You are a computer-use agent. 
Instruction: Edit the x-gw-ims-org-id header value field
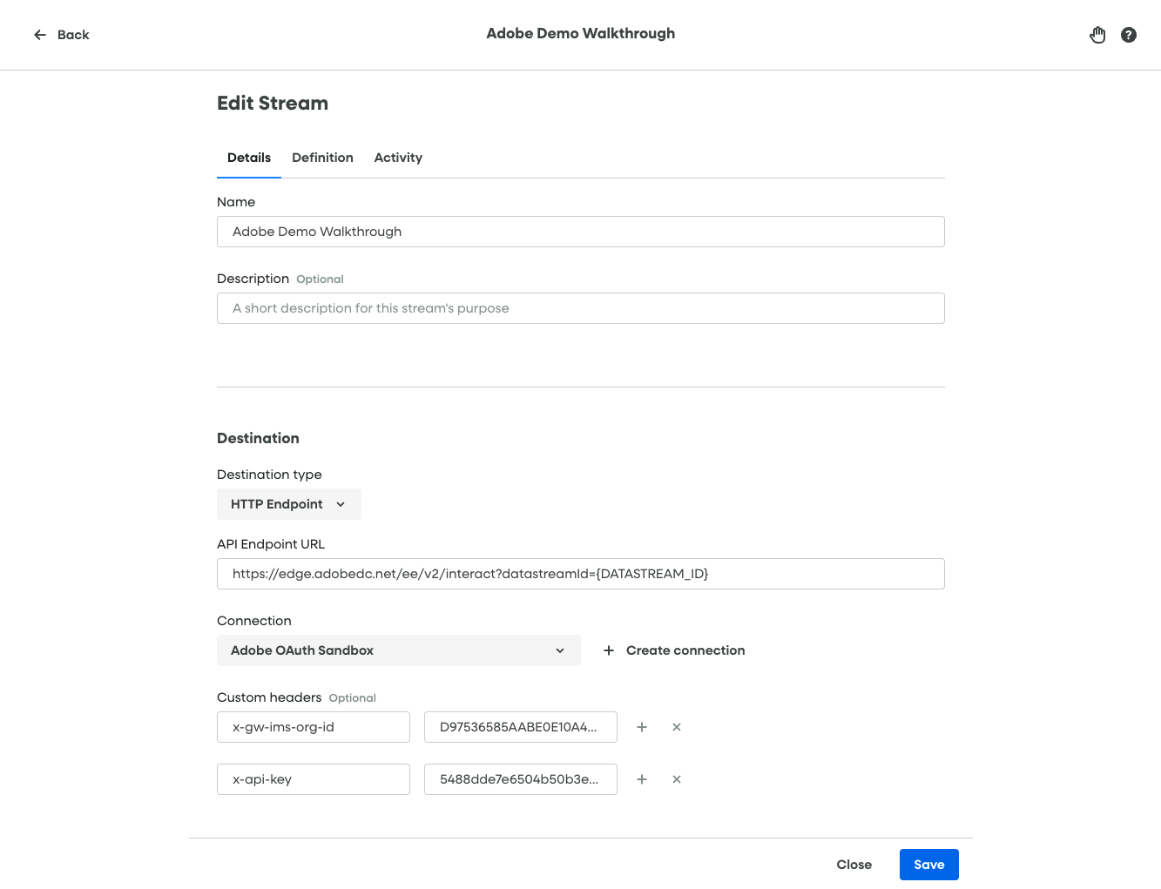click(520, 727)
